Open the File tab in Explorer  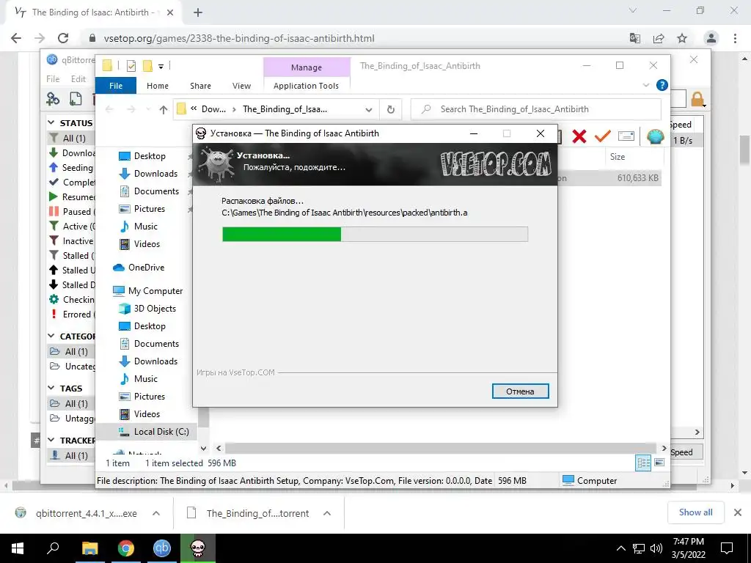[116, 86]
